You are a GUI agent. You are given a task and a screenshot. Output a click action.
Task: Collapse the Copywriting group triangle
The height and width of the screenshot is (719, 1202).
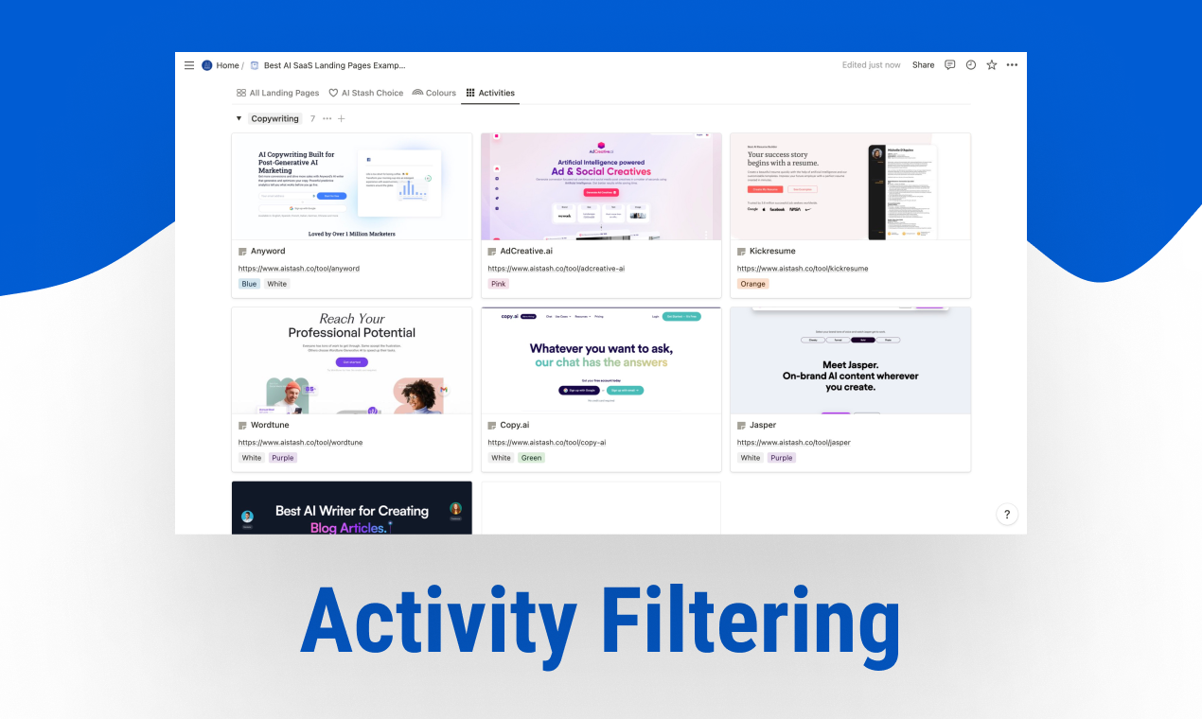[x=239, y=119]
